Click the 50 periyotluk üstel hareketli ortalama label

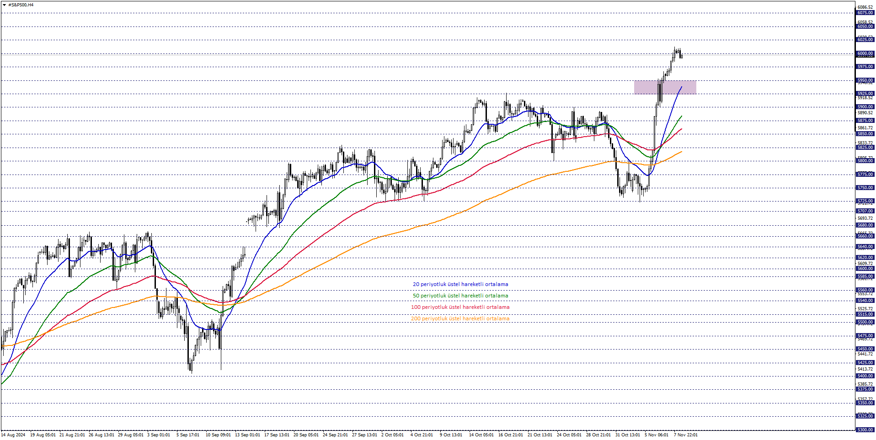460,296
